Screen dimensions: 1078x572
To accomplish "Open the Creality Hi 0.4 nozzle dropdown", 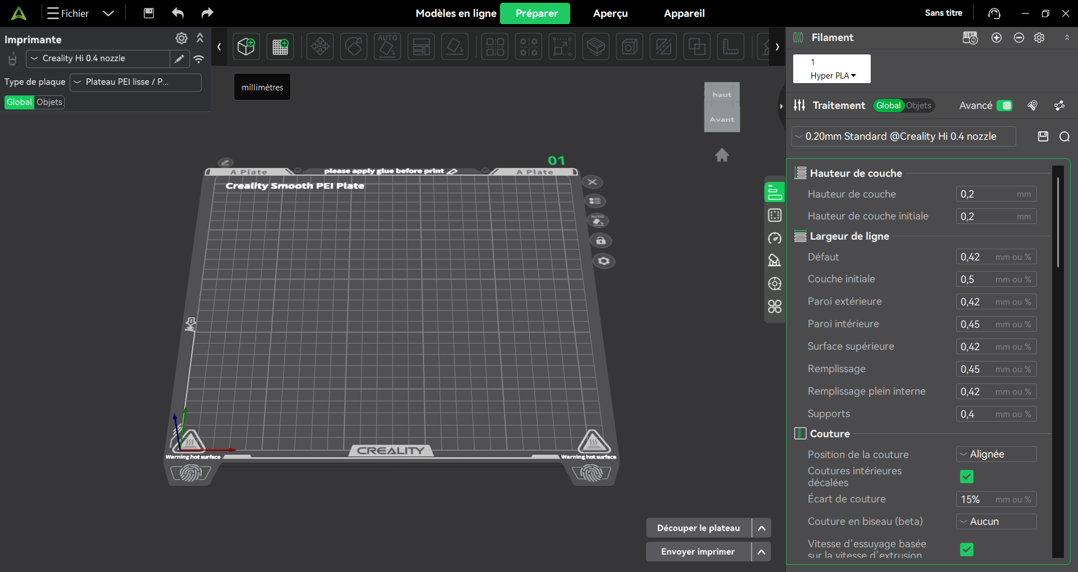I will point(98,58).
